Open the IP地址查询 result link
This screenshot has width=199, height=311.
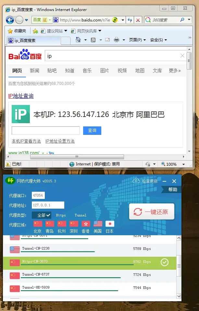point(21,96)
